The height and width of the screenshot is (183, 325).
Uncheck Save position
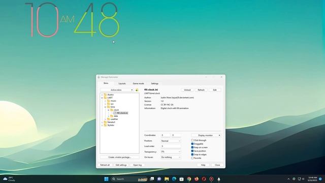[192, 151]
